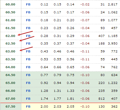Select the 61.00 strike price
Image resolution: width=120 pixels, height=110 pixels.
(x=10, y=20)
